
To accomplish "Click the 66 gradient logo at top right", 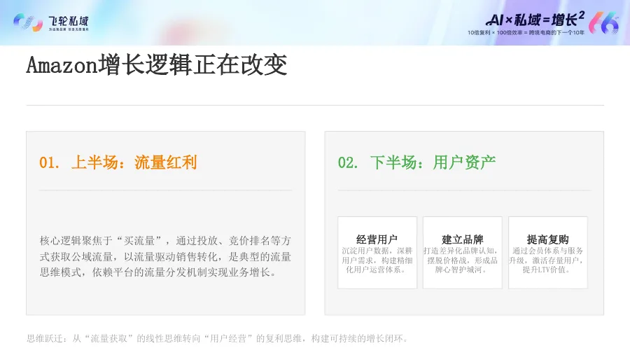I will click(604, 22).
